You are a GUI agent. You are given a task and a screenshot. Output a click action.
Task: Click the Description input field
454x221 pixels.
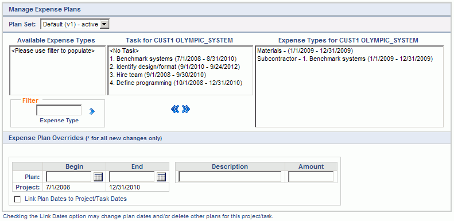(230, 177)
